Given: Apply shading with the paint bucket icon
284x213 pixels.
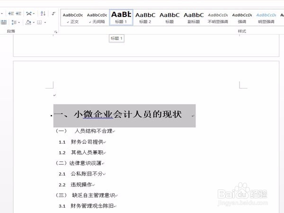Looking at the screenshot, I should tap(28, 22).
